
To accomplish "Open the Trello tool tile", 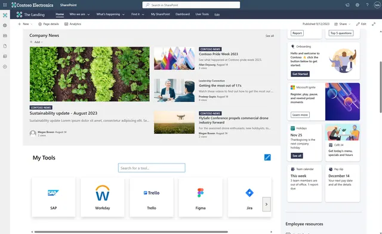I will [x=152, y=197].
